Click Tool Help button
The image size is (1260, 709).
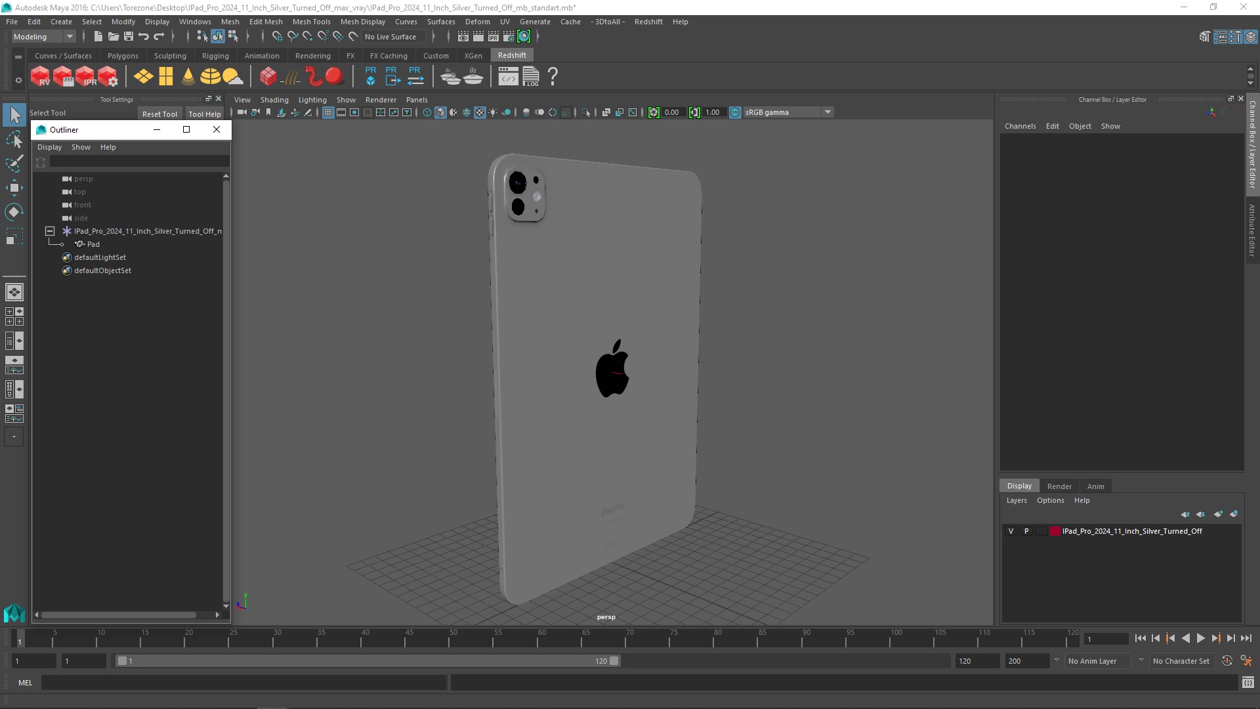205,114
